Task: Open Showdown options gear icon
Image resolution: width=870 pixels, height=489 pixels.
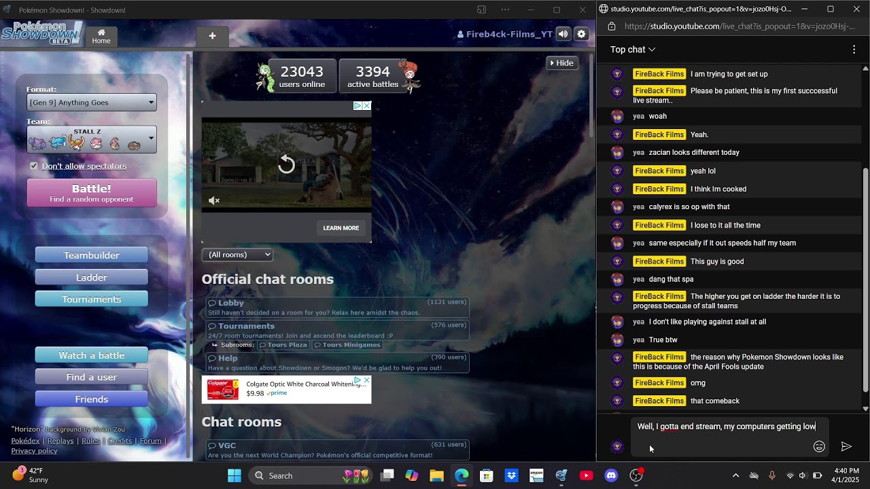Action: pyautogui.click(x=581, y=34)
